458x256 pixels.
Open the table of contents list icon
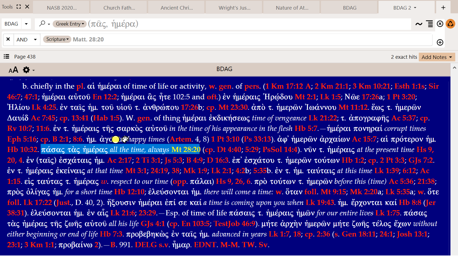6,57
